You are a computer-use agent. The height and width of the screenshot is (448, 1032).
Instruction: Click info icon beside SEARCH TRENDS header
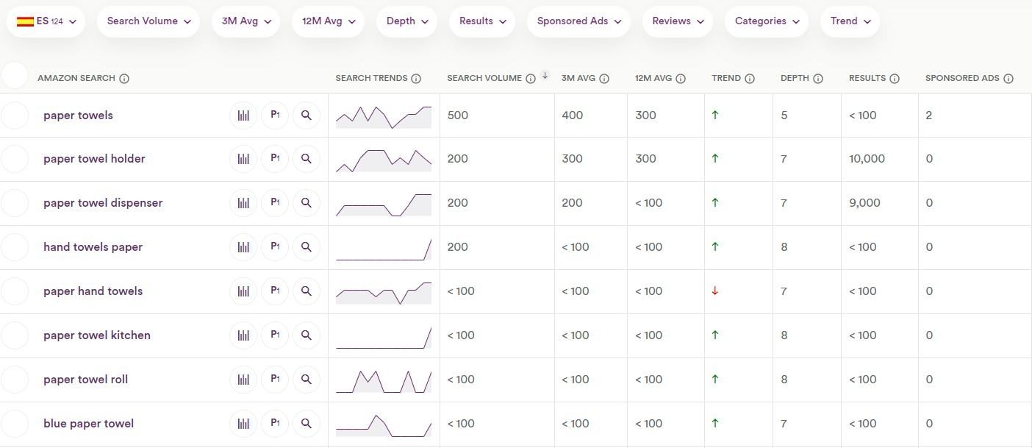(x=416, y=79)
